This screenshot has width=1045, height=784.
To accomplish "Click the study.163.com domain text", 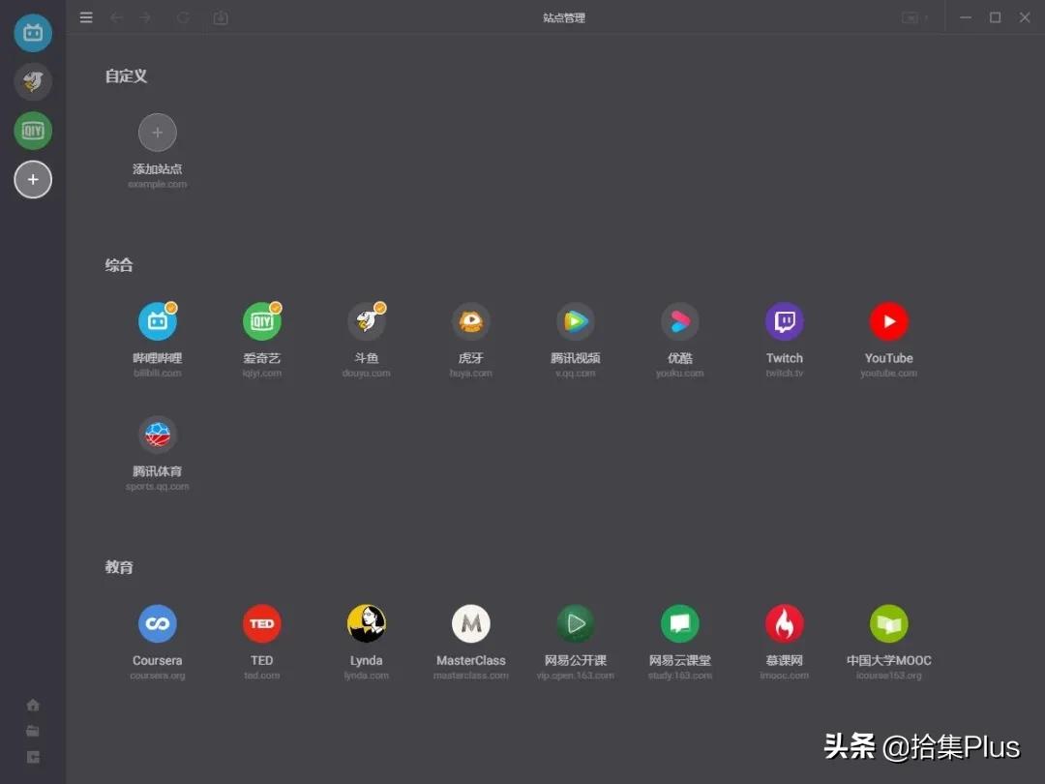I will tap(680, 676).
